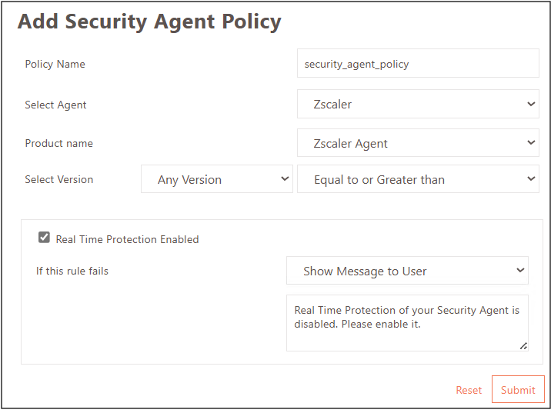Open the rule failure action dropdown
Image resolution: width=551 pixels, height=413 pixels.
(406, 271)
